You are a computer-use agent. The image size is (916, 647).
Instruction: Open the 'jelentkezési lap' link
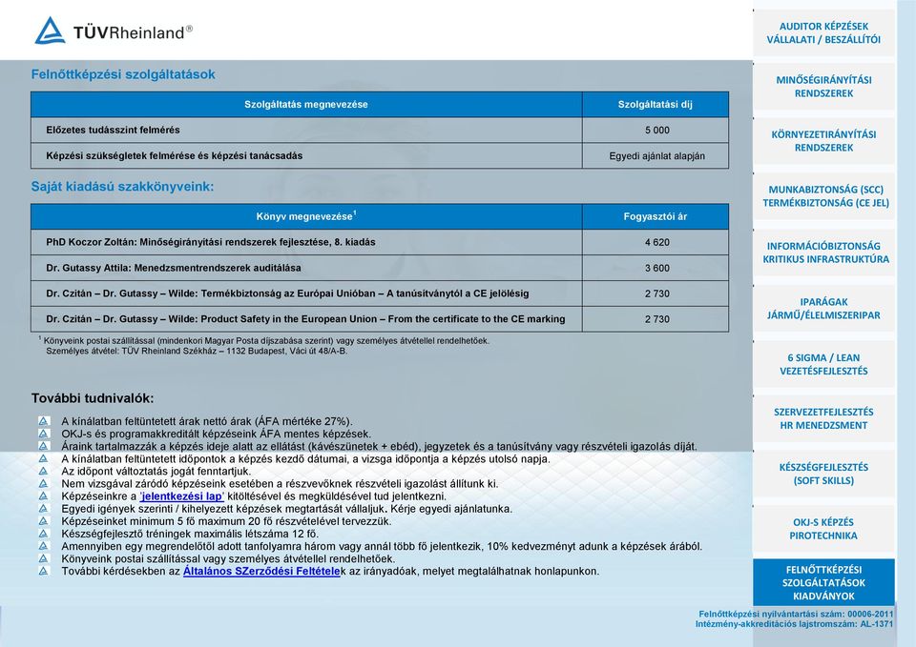tap(181, 496)
